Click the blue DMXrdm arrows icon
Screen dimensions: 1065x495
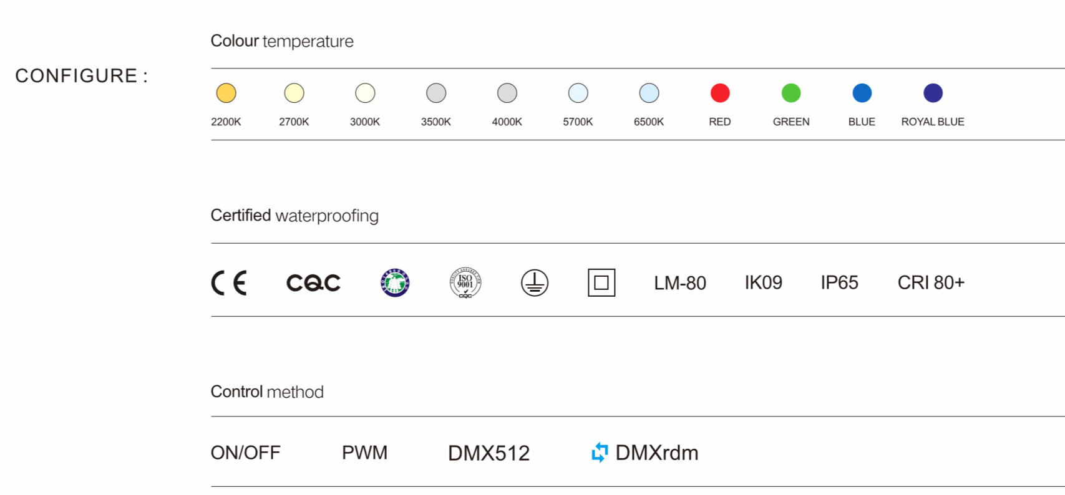(600, 453)
